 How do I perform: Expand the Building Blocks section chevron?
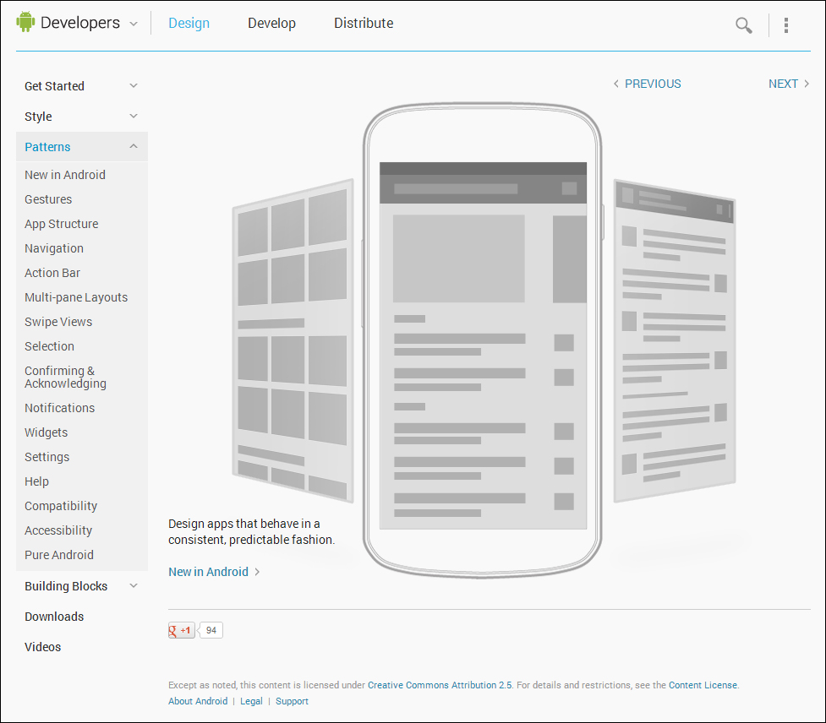coord(134,585)
